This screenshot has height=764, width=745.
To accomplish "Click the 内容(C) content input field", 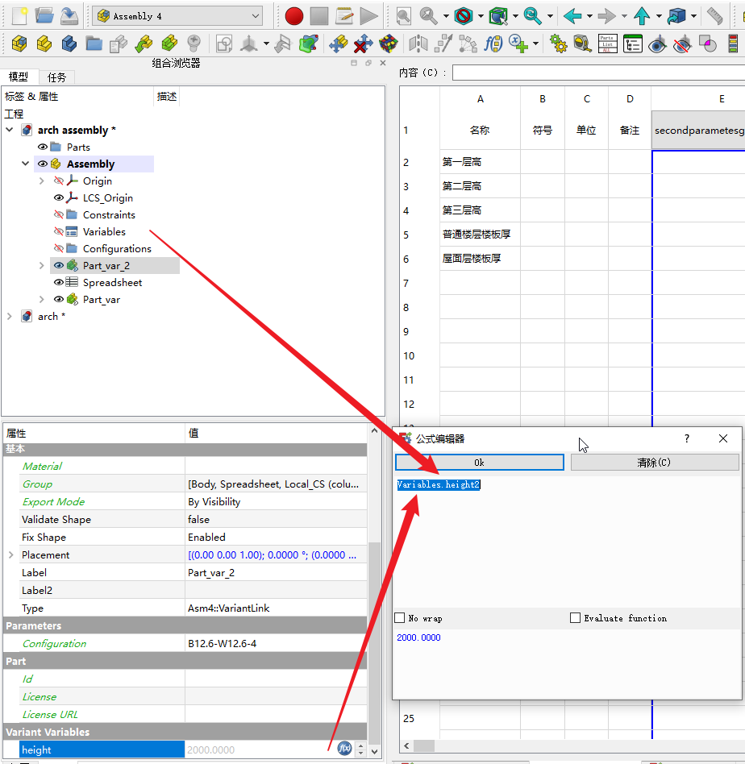I will pos(597,73).
